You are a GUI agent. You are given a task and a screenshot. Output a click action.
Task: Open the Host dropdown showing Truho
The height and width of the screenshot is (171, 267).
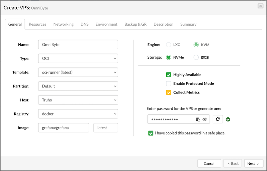tap(78, 100)
